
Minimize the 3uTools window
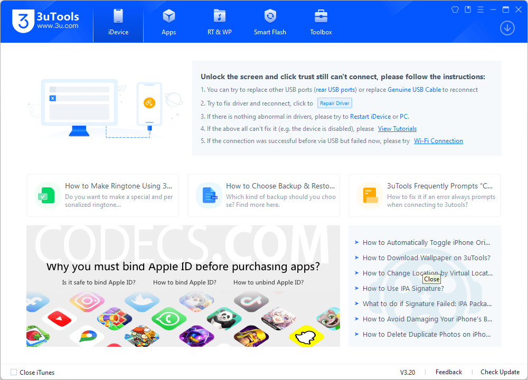pyautogui.click(x=493, y=9)
